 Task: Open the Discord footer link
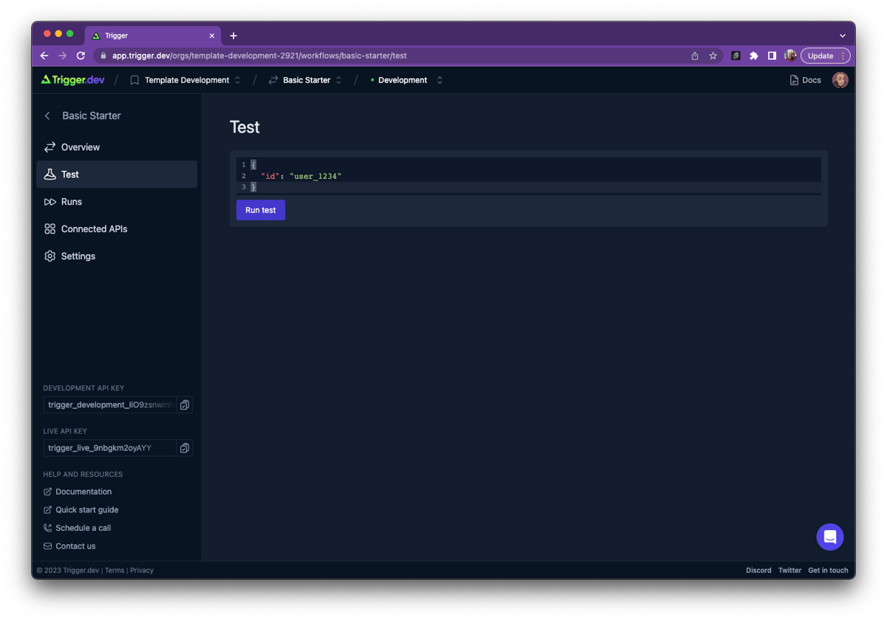[758, 571]
